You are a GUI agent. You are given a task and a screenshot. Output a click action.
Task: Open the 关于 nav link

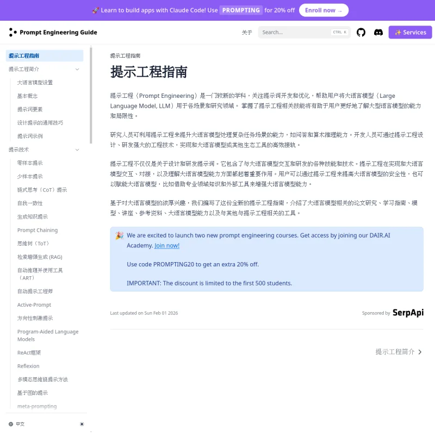[x=247, y=33]
